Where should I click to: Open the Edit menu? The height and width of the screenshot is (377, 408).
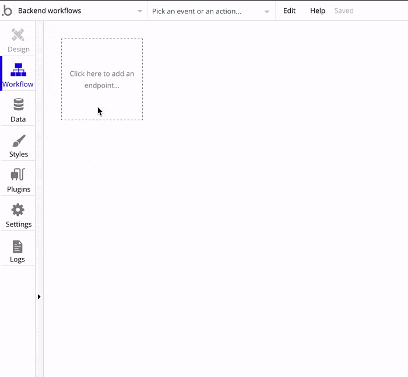pos(289,11)
